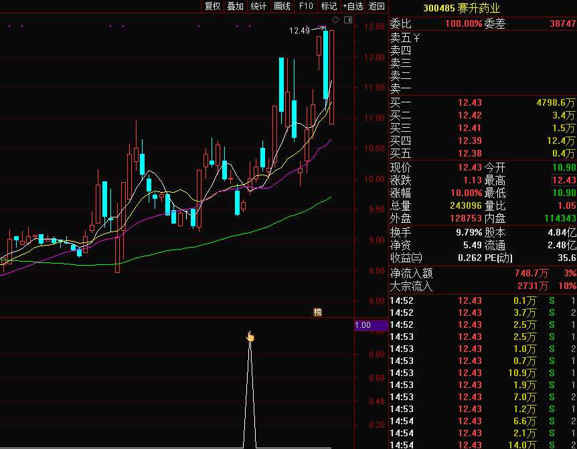This screenshot has width=577, height=449.
Task: Click the 卖一 row label
Action: [x=400, y=88]
